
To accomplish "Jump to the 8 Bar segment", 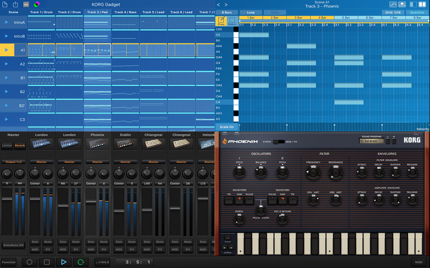I will pos(417,17).
